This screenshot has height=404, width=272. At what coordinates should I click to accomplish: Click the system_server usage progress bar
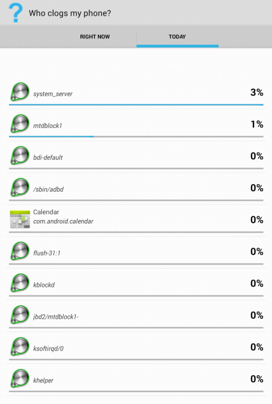[x=136, y=105]
